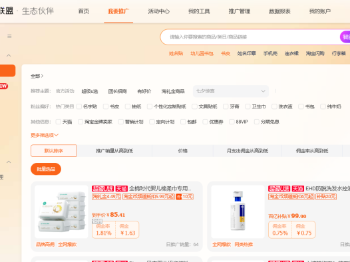350x262 pixels.
Task: Check the 卫生巾 checkbox
Action: click(x=248, y=106)
